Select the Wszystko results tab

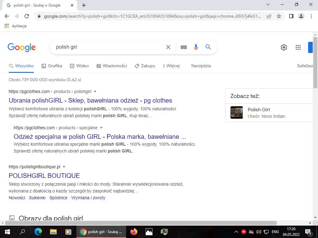click(21, 66)
